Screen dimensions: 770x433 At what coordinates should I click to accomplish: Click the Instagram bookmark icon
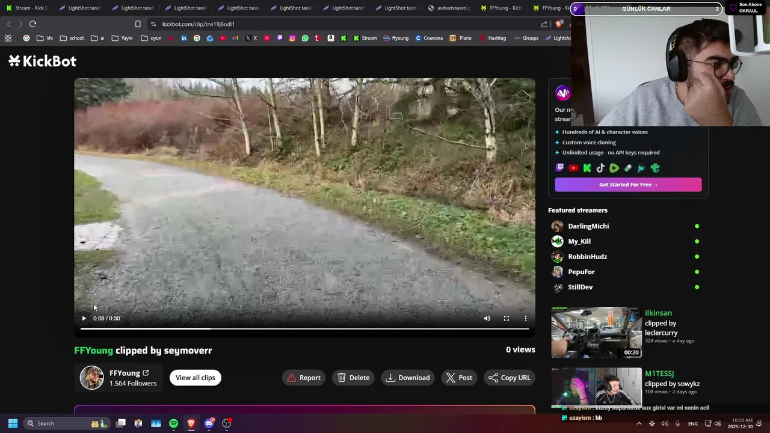pyautogui.click(x=292, y=38)
